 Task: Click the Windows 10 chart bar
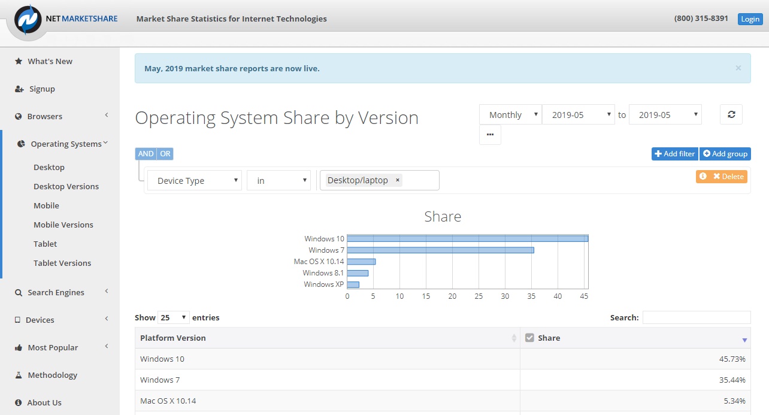pos(468,238)
